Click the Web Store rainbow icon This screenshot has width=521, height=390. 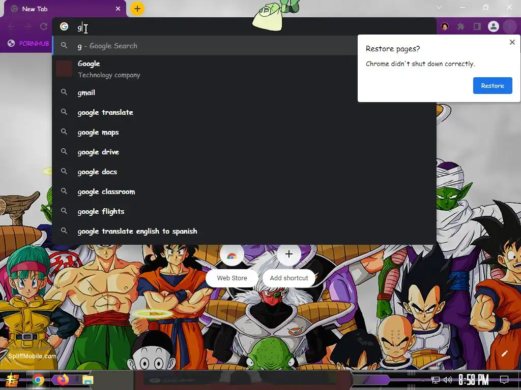(x=232, y=255)
